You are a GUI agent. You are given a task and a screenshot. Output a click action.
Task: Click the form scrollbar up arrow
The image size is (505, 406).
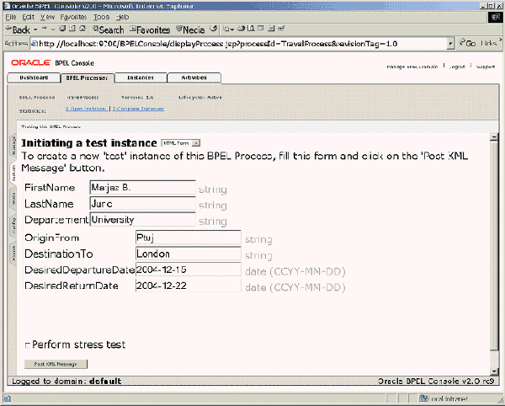tap(494, 137)
